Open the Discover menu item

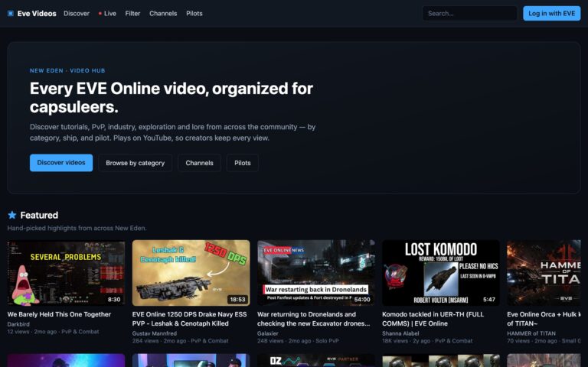77,14
